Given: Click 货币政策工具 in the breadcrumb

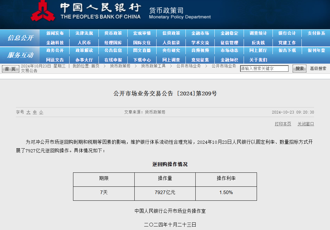Looking at the screenshot, I should 153,66.
